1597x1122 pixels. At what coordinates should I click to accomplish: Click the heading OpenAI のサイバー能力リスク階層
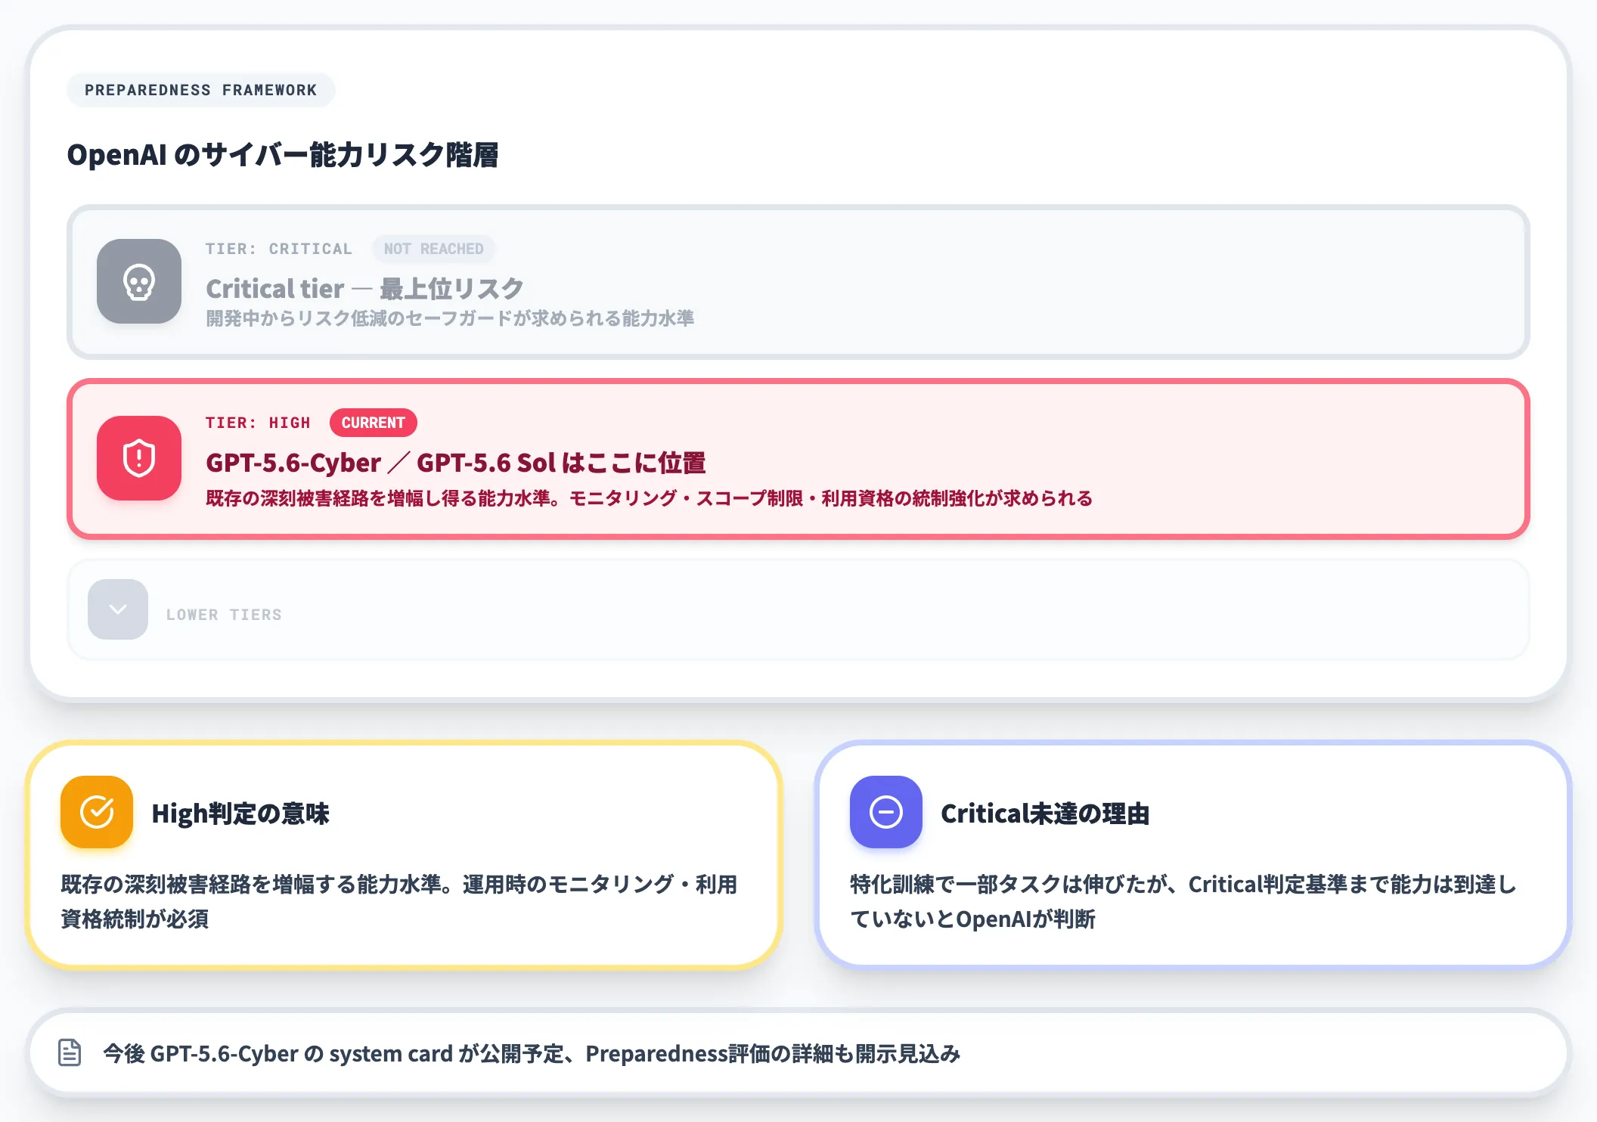(283, 155)
